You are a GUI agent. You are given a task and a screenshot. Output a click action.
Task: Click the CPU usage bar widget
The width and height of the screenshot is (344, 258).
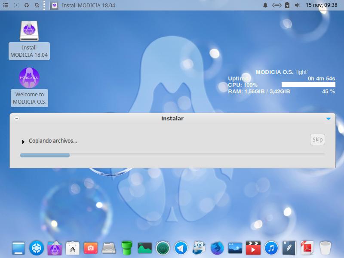(308, 84)
